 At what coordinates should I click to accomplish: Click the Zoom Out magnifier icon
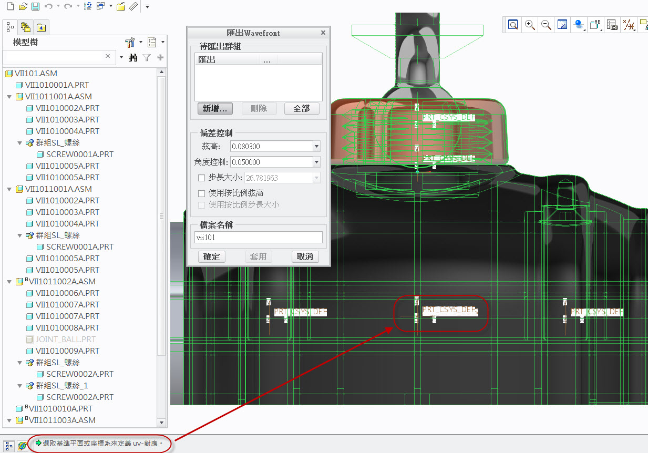tap(546, 24)
